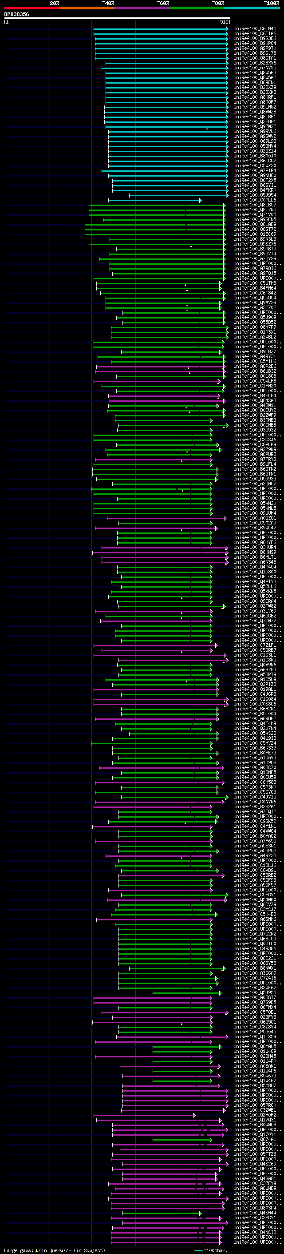Click the UniRef100_A7NYS5 hit name
284x1254 pixels.
(255, 68)
